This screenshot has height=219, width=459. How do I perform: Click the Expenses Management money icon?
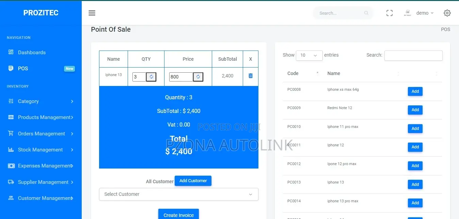tap(11, 166)
